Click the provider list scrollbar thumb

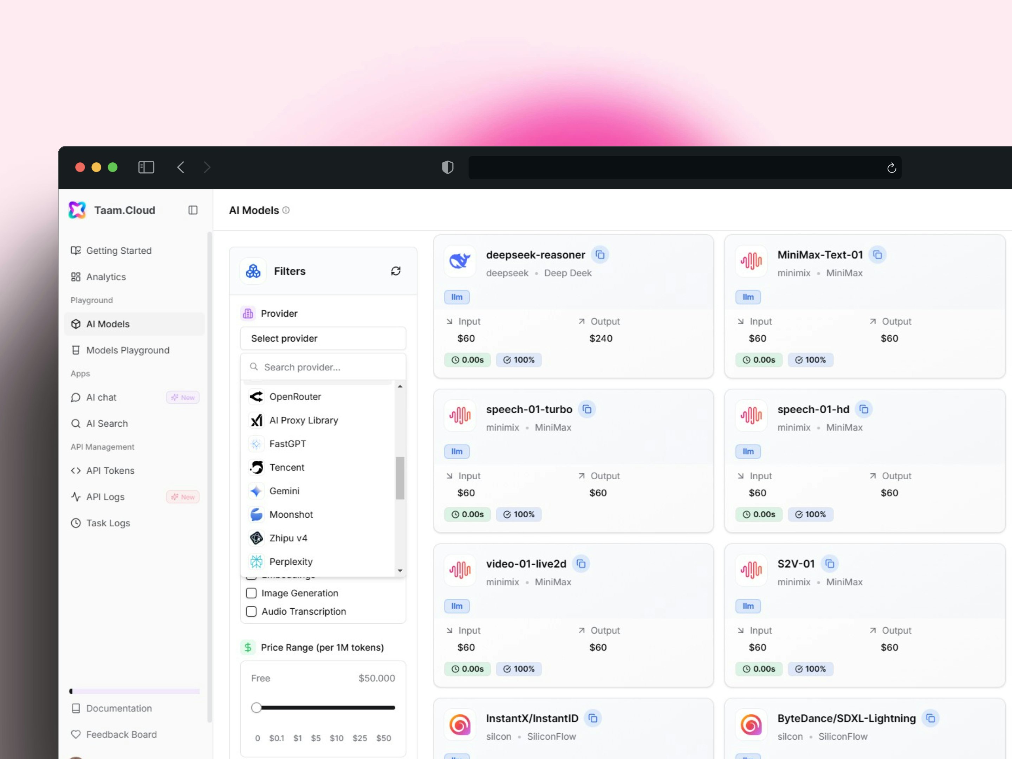click(400, 478)
